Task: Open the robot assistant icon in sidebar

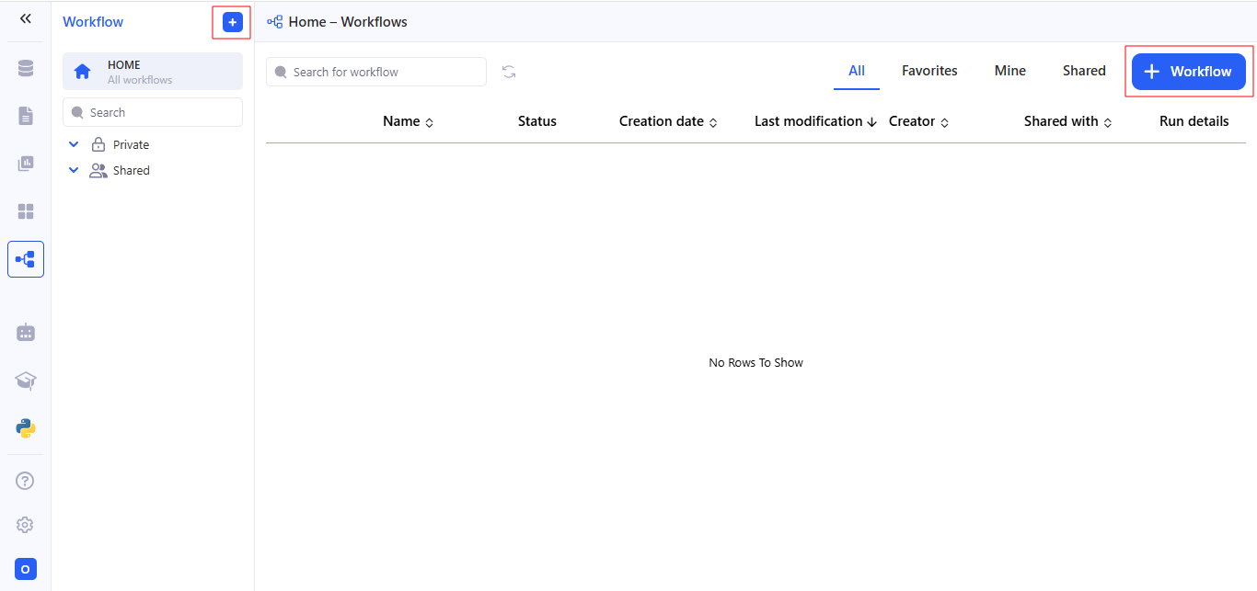Action: point(26,333)
